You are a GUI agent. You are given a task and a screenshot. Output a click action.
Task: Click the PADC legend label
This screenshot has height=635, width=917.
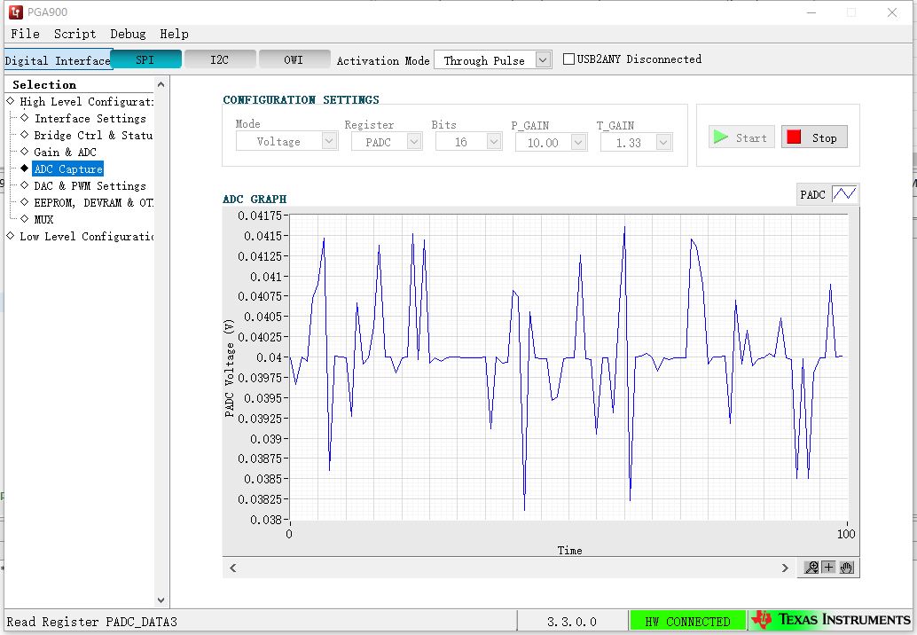point(813,195)
